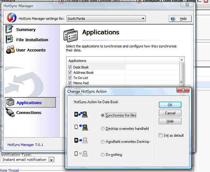Close the HotSync Manager window
The image size is (210, 172).
[187, 4]
